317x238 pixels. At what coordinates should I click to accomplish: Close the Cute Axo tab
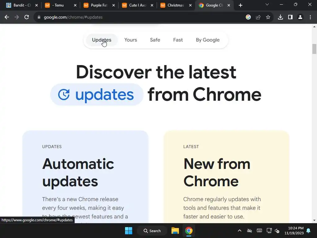click(x=152, y=5)
